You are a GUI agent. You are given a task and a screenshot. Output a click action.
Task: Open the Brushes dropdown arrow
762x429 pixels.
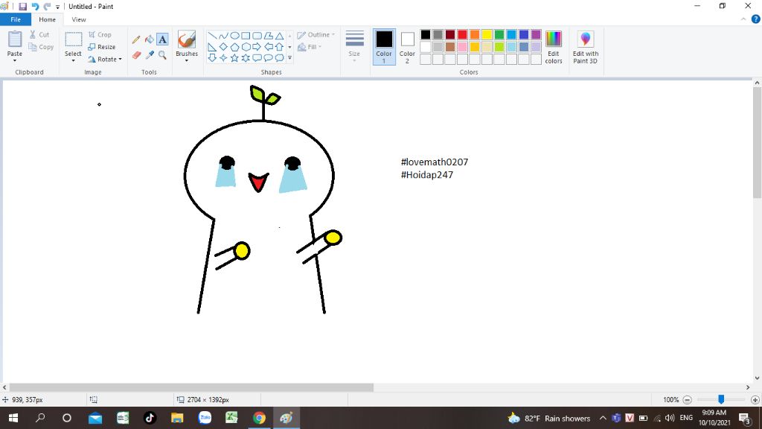(187, 60)
